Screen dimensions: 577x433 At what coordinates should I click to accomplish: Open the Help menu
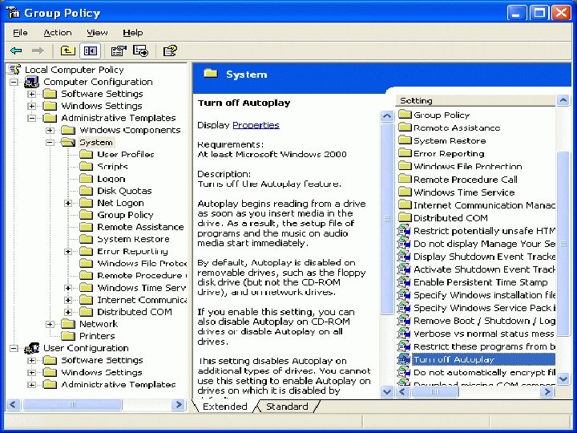133,32
